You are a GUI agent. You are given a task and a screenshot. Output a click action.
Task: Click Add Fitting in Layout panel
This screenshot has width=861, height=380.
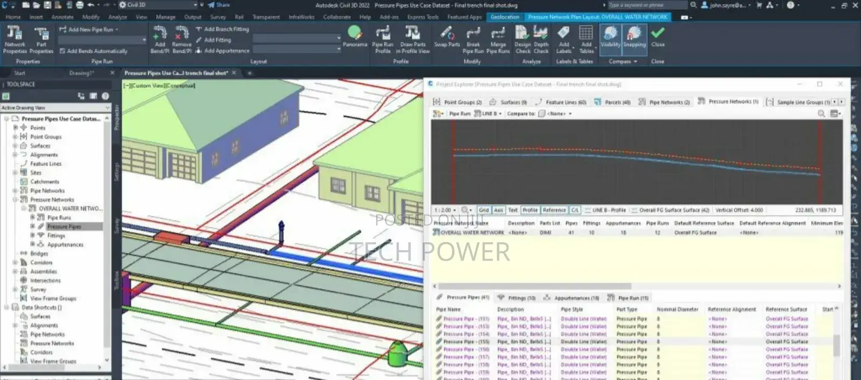pos(213,40)
